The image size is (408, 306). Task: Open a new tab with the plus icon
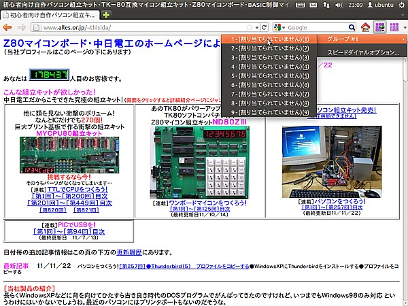[x=107, y=14]
